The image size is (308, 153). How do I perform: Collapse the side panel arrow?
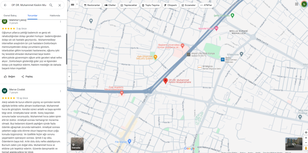pos(69,77)
